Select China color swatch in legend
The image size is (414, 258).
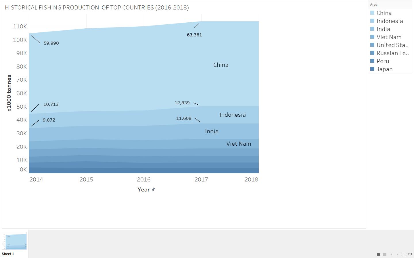(x=372, y=13)
